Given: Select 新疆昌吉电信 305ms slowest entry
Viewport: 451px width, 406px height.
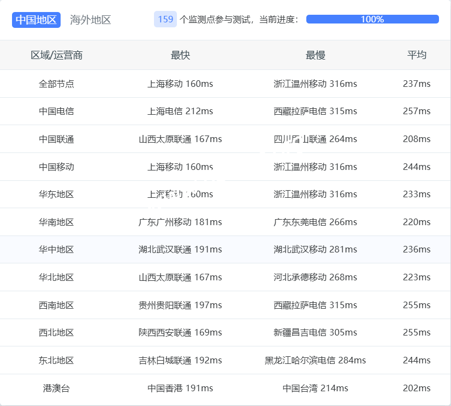Looking at the screenshot, I should (315, 332).
